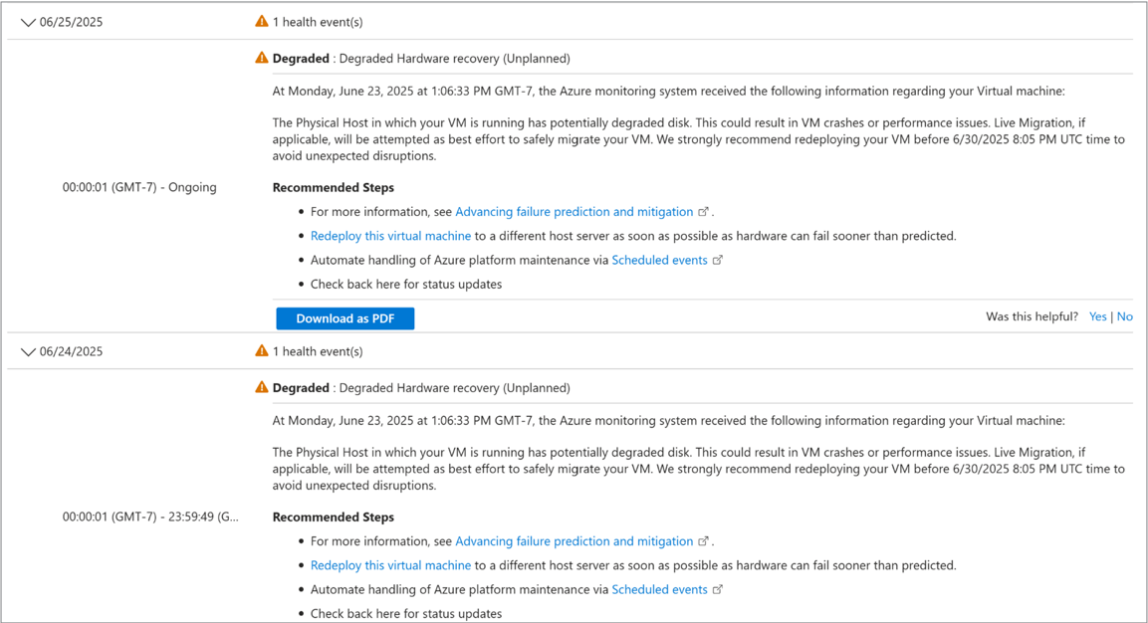This screenshot has height=623, width=1148.
Task: Click warning icon beside 06/25/2025 health event count
Action: [262, 21]
